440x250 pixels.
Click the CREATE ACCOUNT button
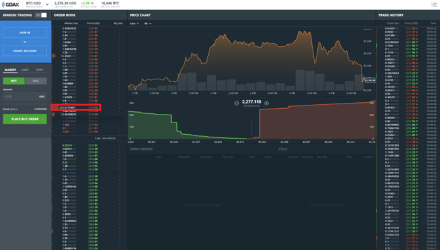point(25,51)
